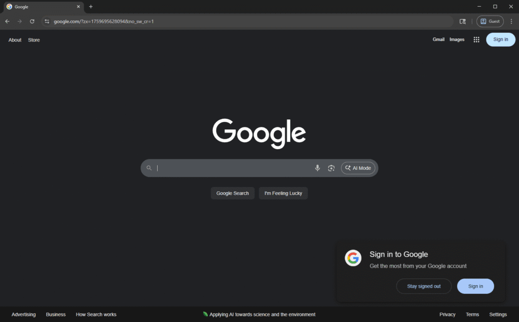Reload the page with the refresh icon
This screenshot has height=322, width=519.
tap(32, 21)
